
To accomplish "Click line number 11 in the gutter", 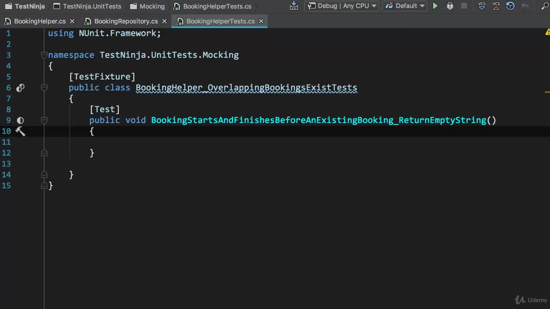I will tap(6, 142).
